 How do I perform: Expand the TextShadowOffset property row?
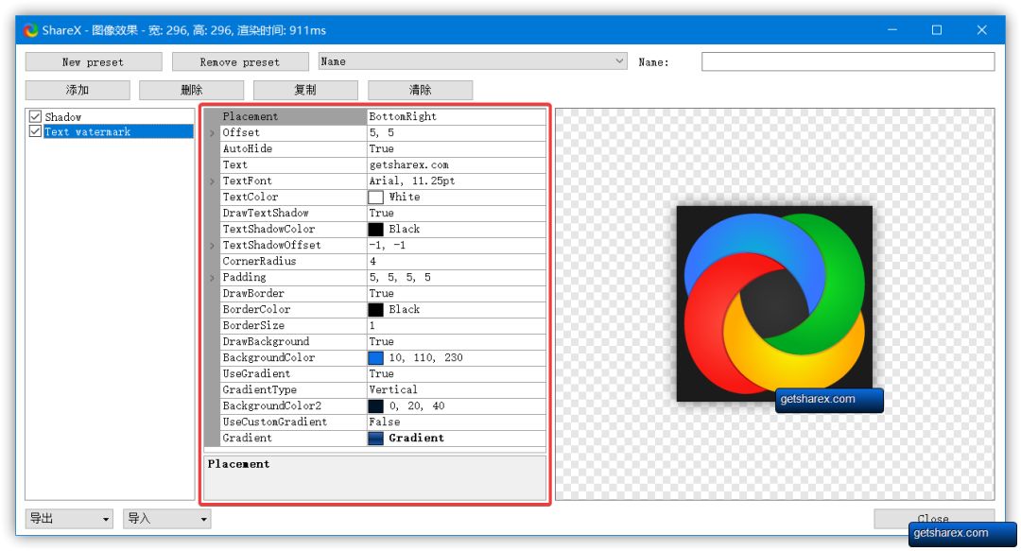(x=213, y=246)
